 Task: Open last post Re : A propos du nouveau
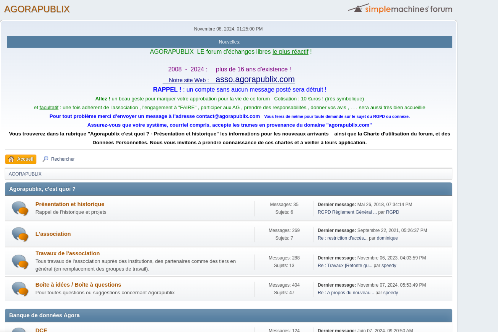click(346, 293)
